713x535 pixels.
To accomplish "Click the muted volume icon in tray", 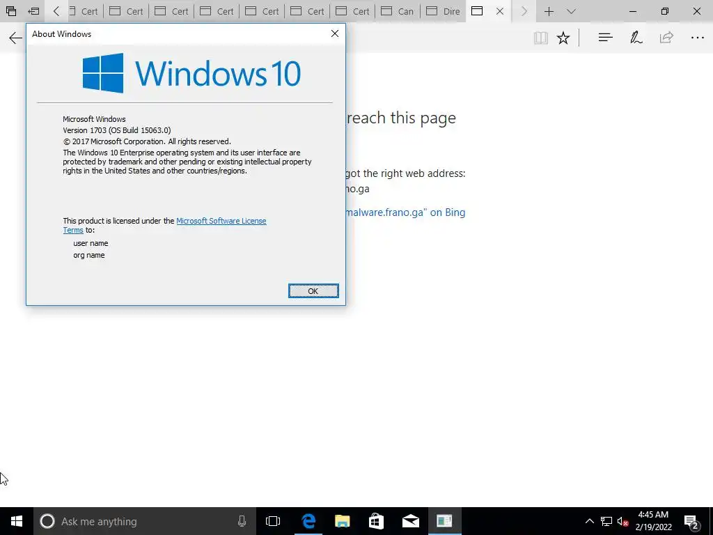I will [x=622, y=521].
